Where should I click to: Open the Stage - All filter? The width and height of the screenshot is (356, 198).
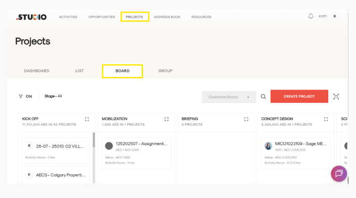click(x=53, y=96)
